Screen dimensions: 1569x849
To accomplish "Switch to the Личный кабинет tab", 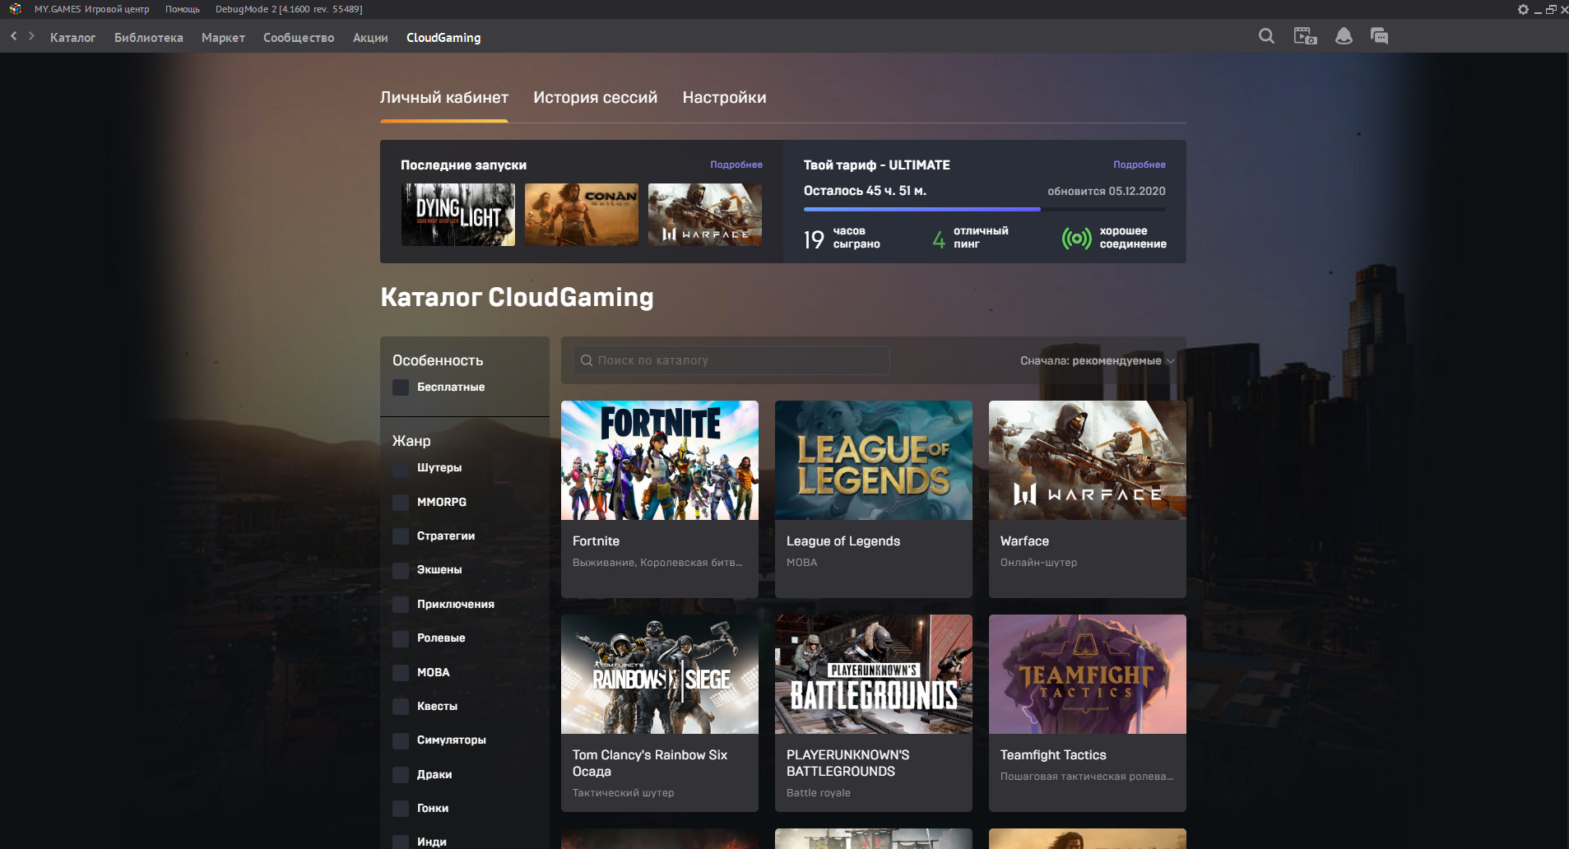I will (444, 97).
